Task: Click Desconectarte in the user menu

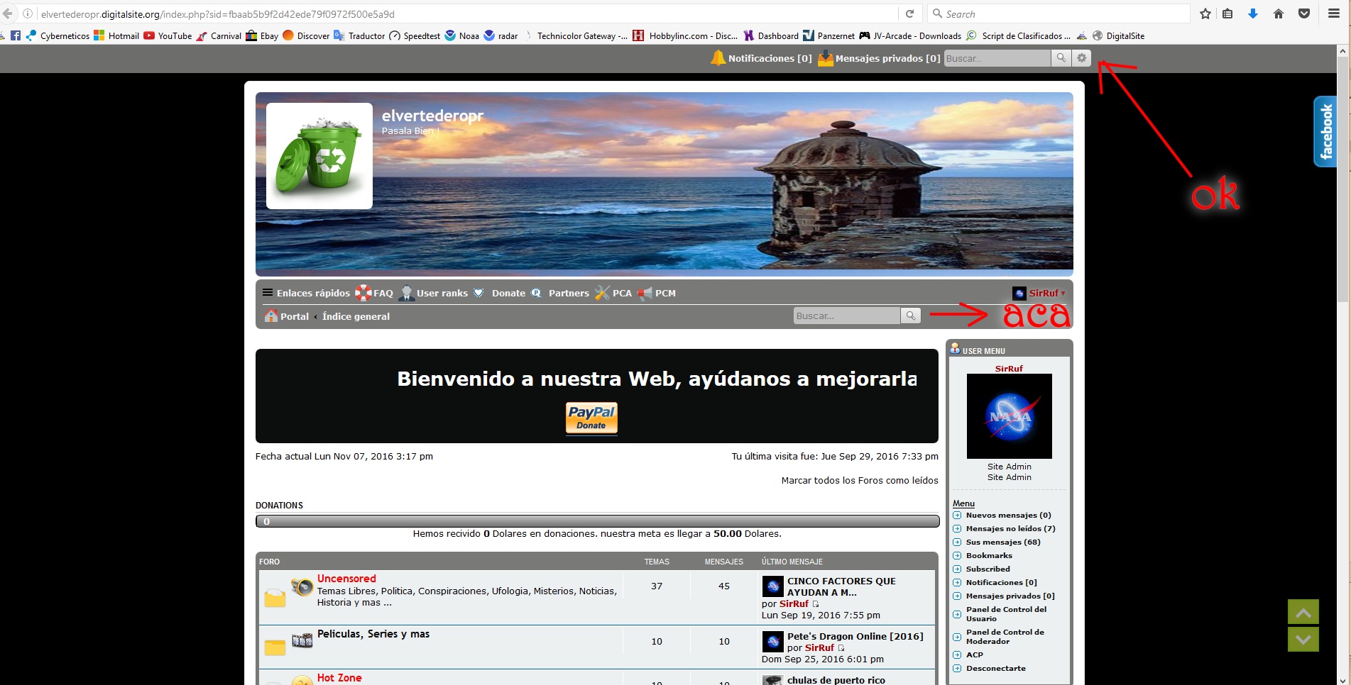Action: (x=995, y=669)
